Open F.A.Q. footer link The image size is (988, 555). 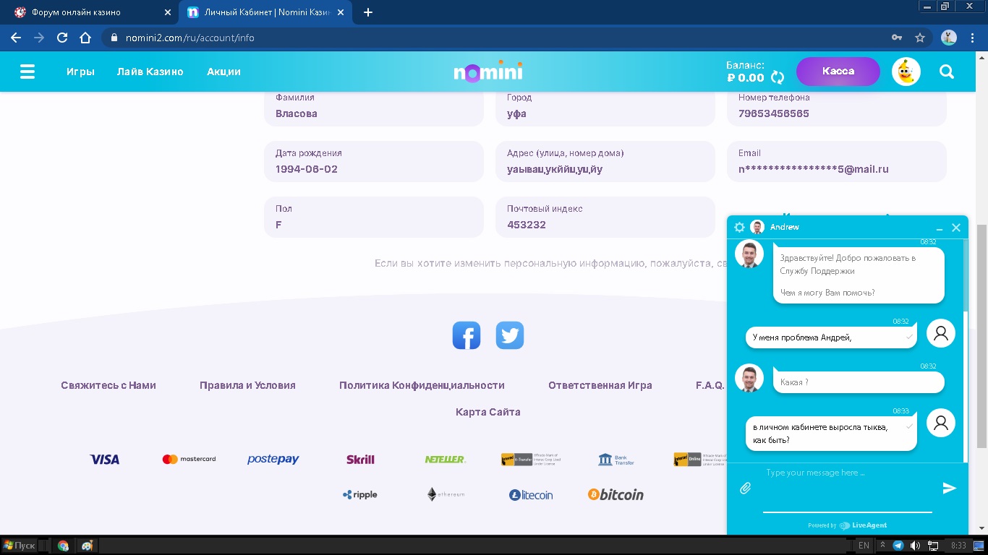(x=710, y=385)
